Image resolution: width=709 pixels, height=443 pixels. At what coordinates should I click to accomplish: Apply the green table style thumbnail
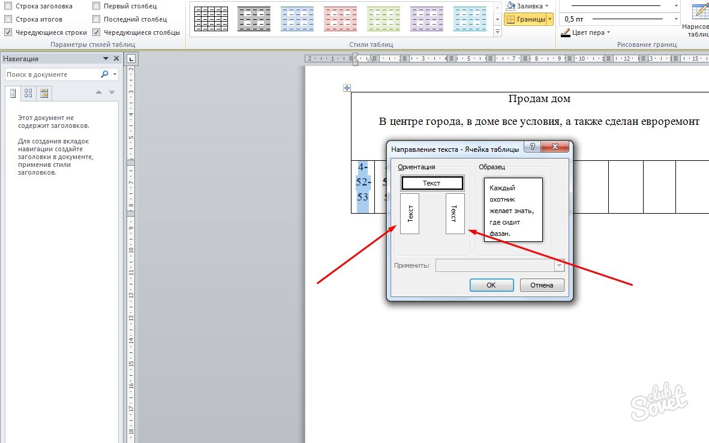tap(383, 19)
